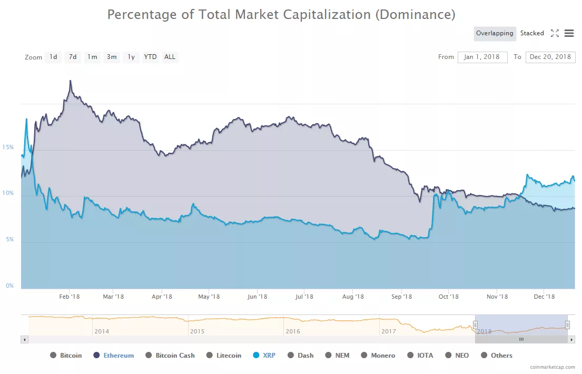The height and width of the screenshot is (374, 582).
Task: Switch to Stacked chart view
Action: [532, 33]
